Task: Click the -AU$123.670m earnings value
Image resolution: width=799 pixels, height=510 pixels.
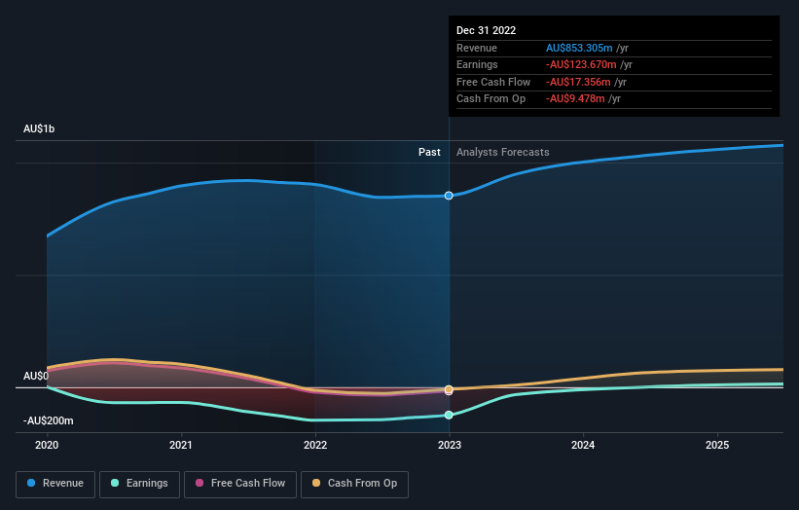Action: pyautogui.click(x=581, y=64)
